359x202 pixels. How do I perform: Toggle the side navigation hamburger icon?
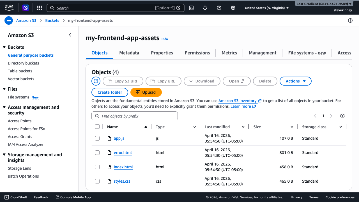pyautogui.click(x=9, y=20)
